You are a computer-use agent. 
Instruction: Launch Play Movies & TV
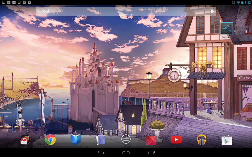(151, 140)
